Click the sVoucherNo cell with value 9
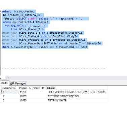The width and height of the screenshot is (127, 133). click(x=10, y=92)
